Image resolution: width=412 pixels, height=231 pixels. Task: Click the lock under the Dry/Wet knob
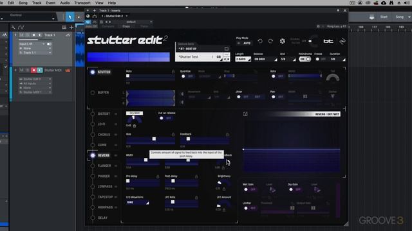pyautogui.click(x=135, y=126)
